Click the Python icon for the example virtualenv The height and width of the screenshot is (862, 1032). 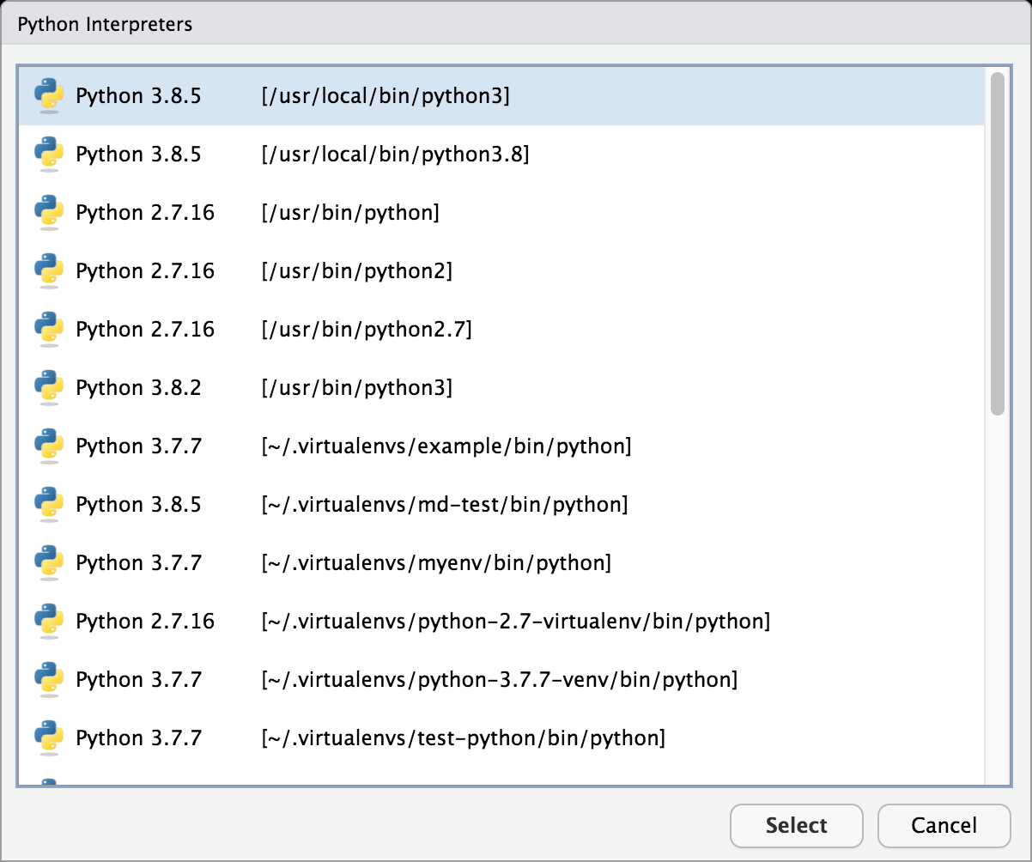49,446
